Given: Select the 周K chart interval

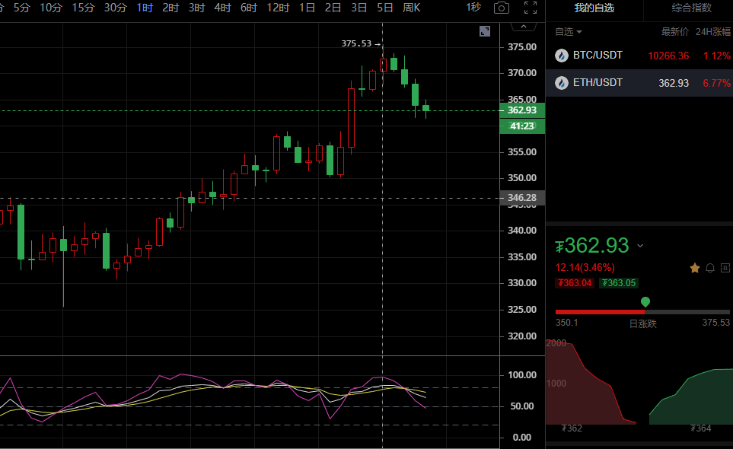Looking at the screenshot, I should point(412,8).
